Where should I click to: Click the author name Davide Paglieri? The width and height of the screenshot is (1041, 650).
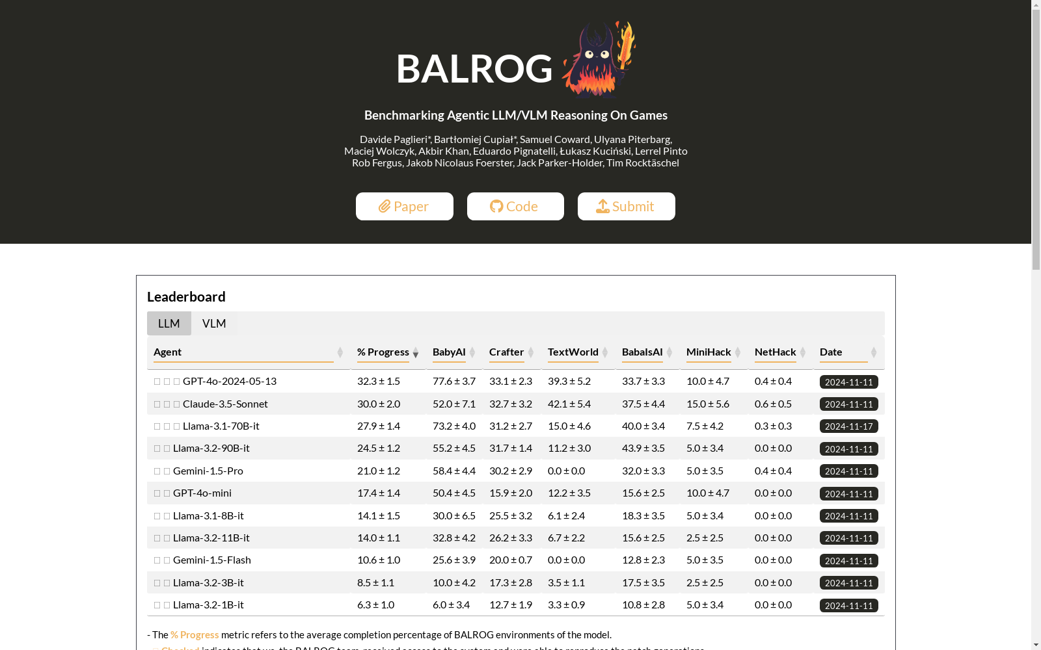[x=394, y=139]
